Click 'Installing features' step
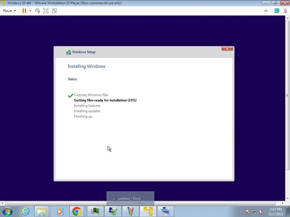The width and height of the screenshot is (290, 217). [87, 106]
